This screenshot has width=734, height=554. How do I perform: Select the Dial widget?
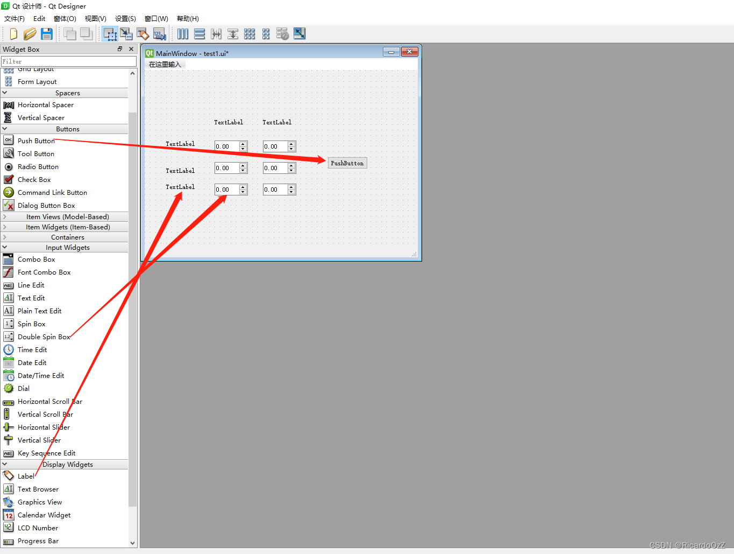point(24,389)
